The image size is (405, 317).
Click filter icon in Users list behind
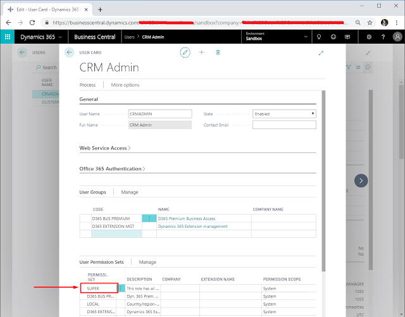coord(349,67)
